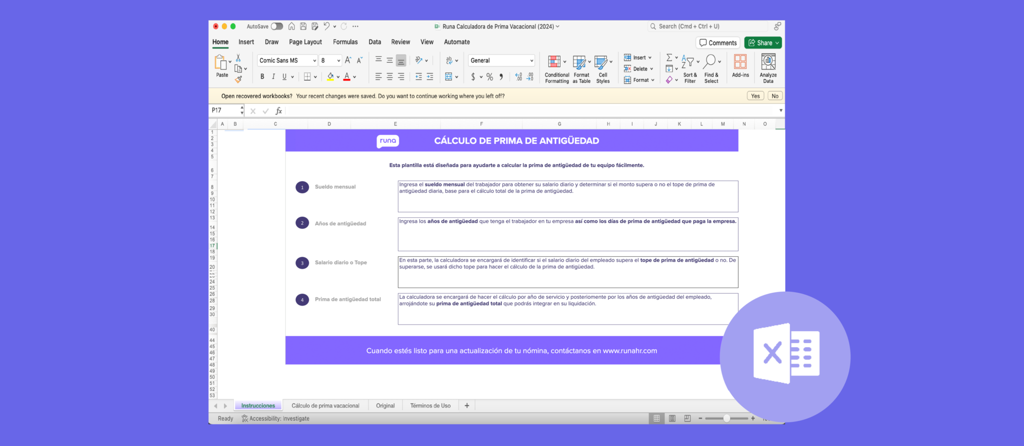Click the Home icon in title bar
Image resolution: width=1024 pixels, height=446 pixels.
point(291,26)
